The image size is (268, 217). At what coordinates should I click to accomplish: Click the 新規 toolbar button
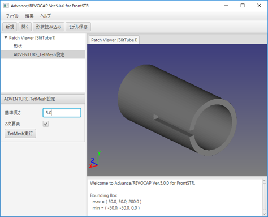(x=10, y=27)
